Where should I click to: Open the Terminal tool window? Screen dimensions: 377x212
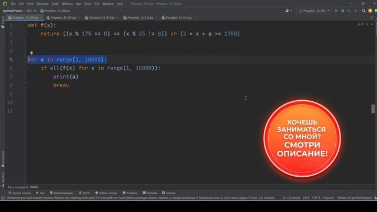(150, 193)
